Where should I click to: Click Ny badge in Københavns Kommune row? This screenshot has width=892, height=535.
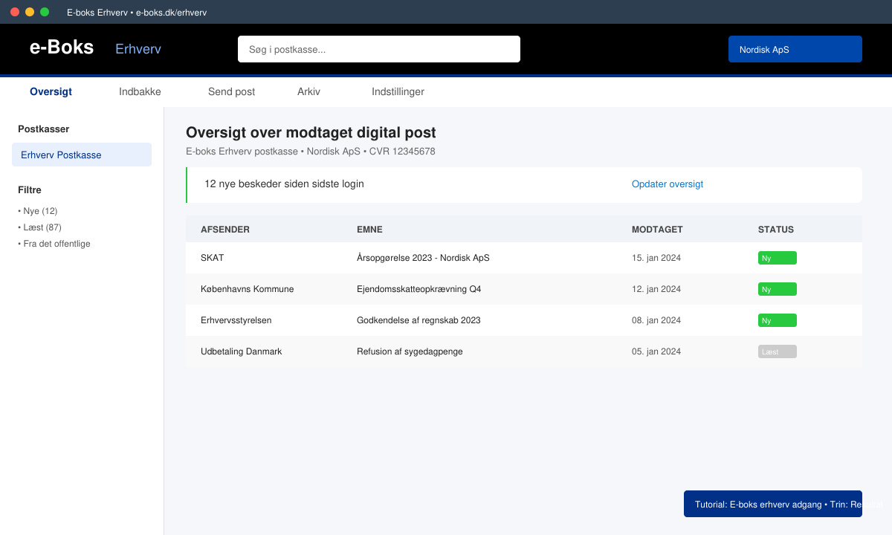(778, 289)
